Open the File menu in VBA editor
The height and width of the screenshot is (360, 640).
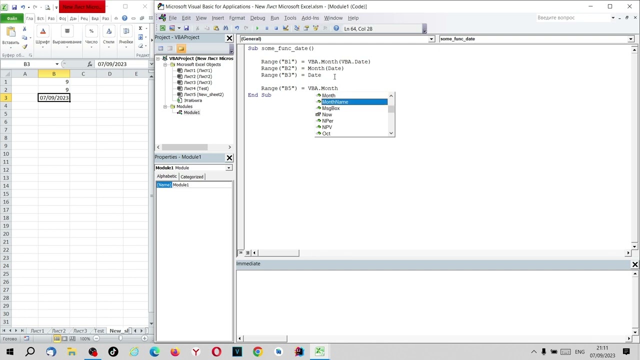tap(172, 18)
